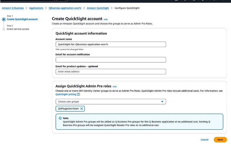Screen dimensions: 231x147
Task: Open the Amazon Q Business breadcrumb link
Action: (13, 8)
